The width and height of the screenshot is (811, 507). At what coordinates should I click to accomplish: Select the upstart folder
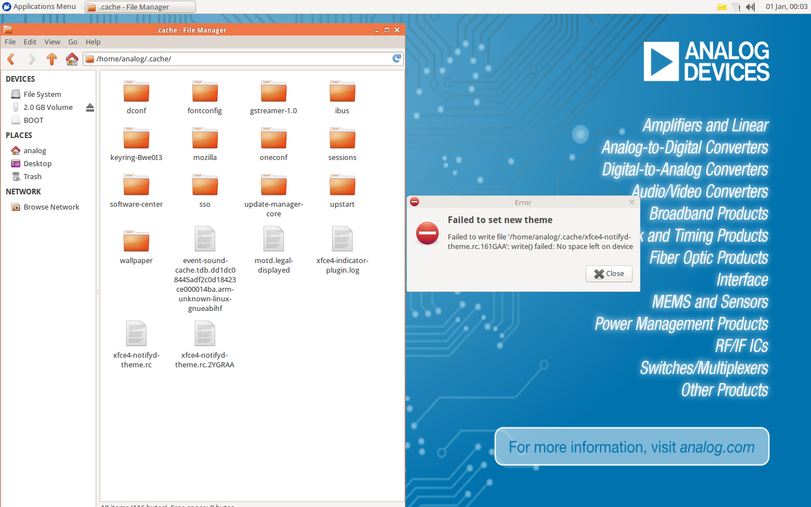[x=342, y=190]
